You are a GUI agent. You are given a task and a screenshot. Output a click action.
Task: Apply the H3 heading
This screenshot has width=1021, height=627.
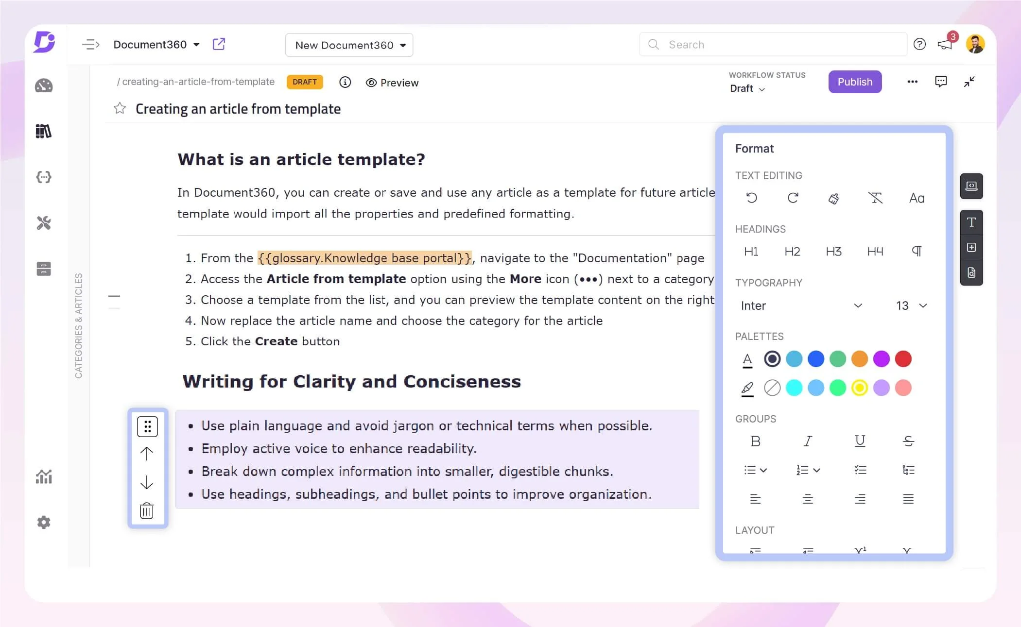click(x=834, y=252)
